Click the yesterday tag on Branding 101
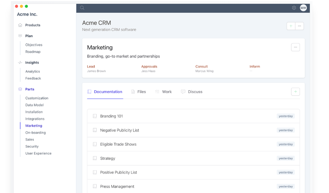This screenshot has height=193, width=329. [x=286, y=116]
